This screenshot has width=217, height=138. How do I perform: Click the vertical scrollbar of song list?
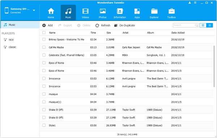point(214,66)
